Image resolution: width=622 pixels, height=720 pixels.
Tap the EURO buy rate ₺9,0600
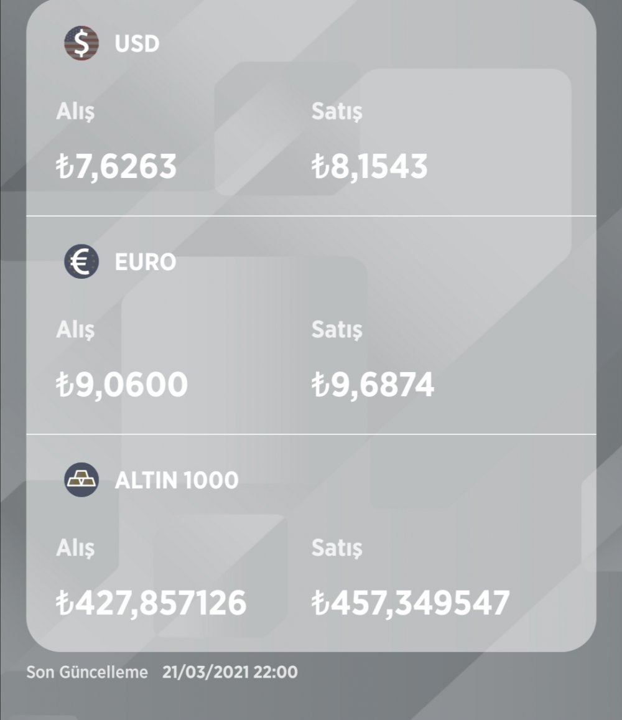click(x=122, y=385)
